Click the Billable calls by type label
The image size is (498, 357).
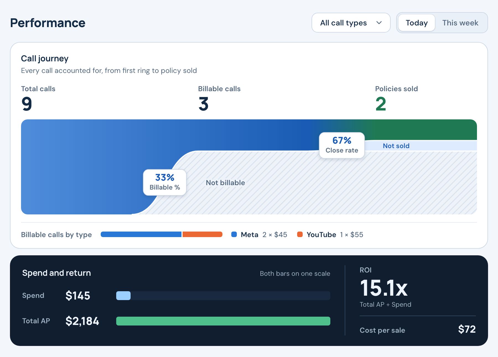point(56,235)
